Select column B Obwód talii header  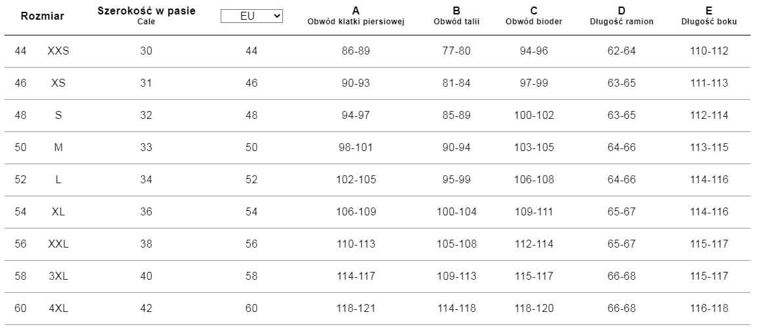point(456,16)
